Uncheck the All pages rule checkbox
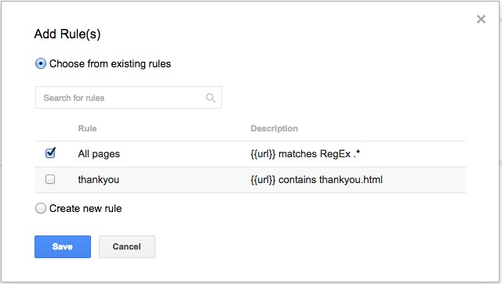The image size is (502, 284). point(50,153)
